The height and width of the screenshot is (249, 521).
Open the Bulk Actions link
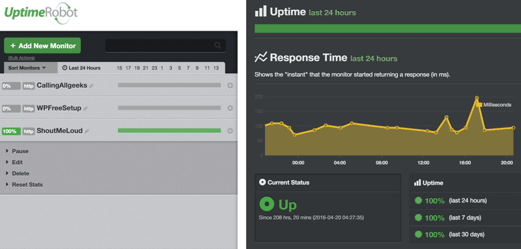[x=21, y=58]
